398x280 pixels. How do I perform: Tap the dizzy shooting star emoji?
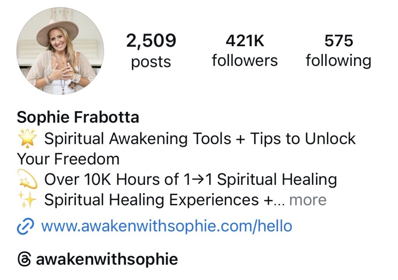pos(28,179)
